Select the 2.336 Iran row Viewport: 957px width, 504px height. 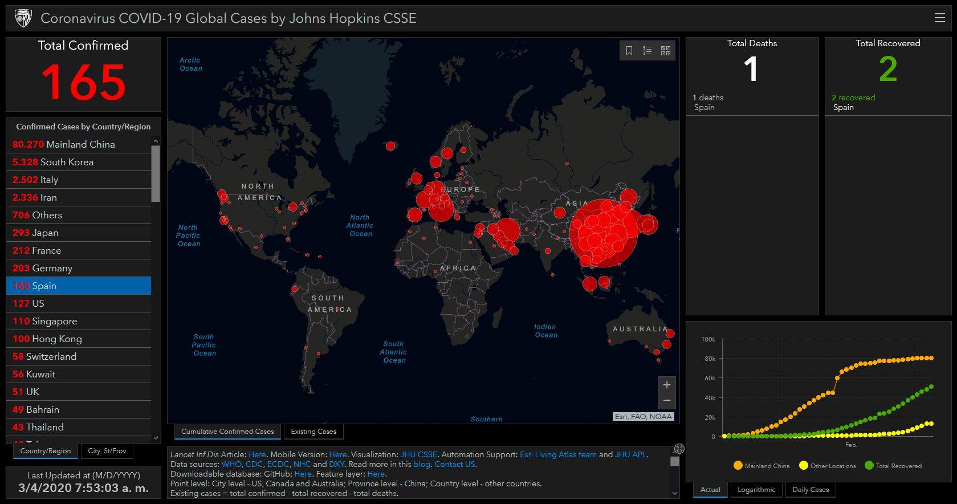pyautogui.click(x=79, y=197)
